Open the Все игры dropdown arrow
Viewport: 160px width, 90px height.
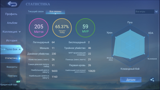156,11
